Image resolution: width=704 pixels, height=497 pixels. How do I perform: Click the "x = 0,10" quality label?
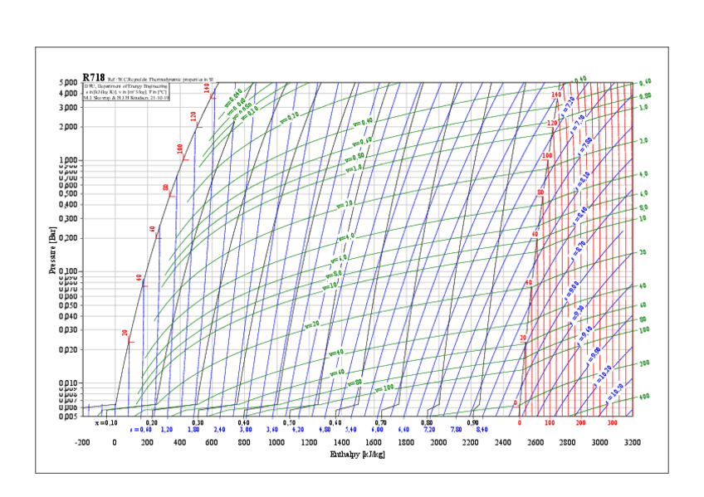click(x=106, y=423)
